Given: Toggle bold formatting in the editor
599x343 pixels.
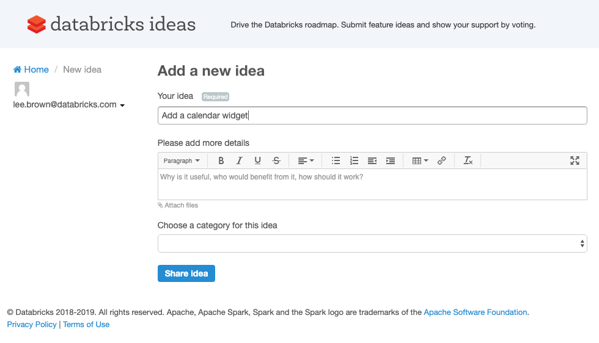Looking at the screenshot, I should pyautogui.click(x=221, y=161).
